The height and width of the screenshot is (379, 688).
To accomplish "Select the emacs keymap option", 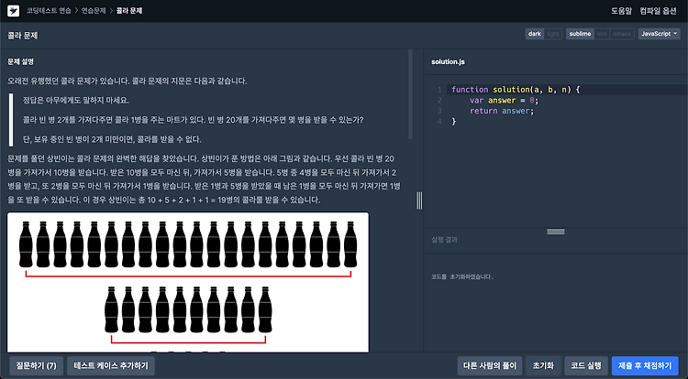I will tap(622, 34).
